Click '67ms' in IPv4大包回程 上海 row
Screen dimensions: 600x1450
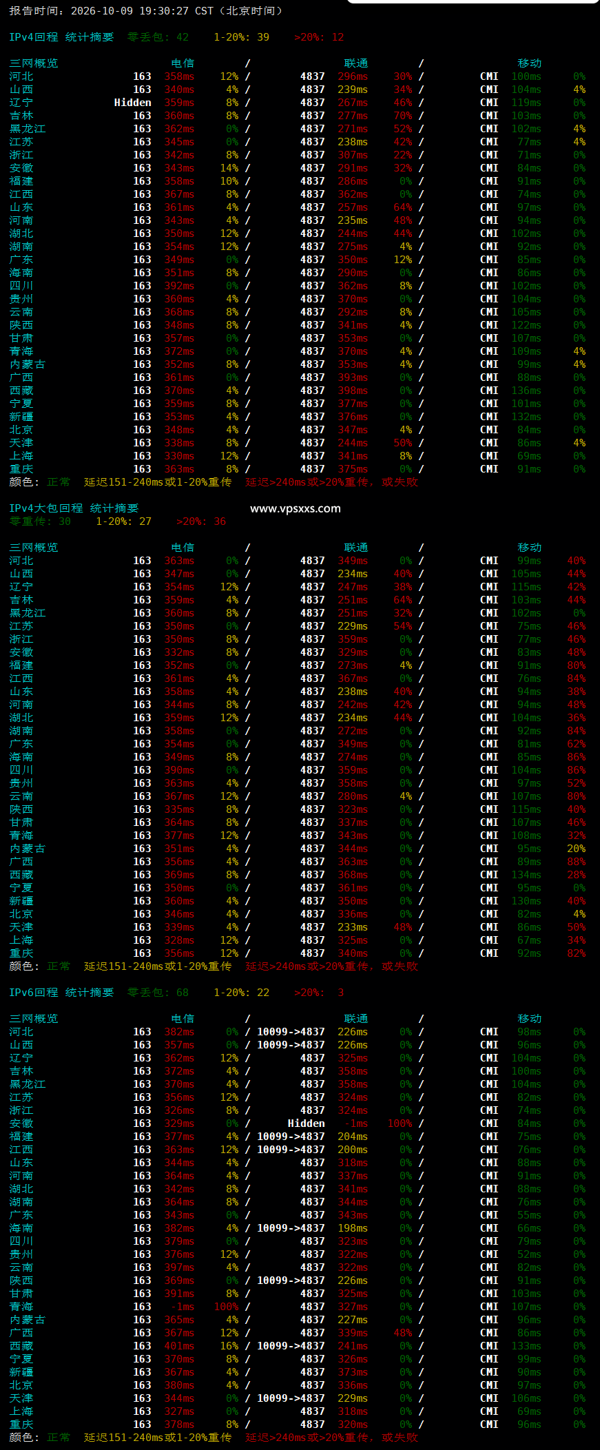[529, 940]
